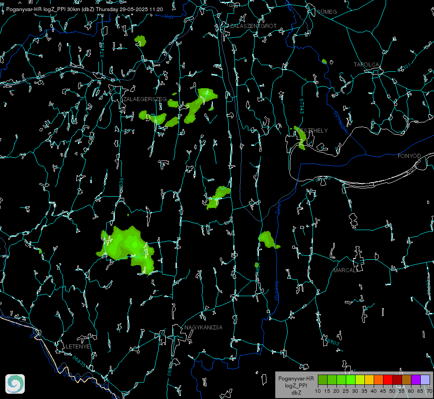
Task: Click the swirl logo icon
Action: tap(15, 384)
